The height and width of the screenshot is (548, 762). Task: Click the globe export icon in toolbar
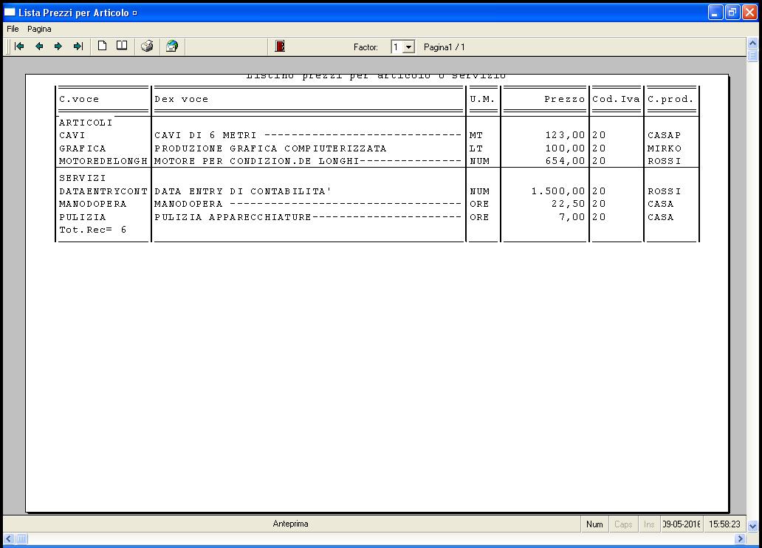[172, 47]
